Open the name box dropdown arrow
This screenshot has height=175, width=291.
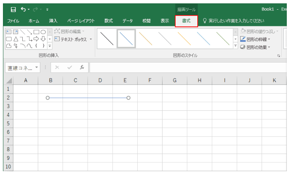click(x=37, y=68)
